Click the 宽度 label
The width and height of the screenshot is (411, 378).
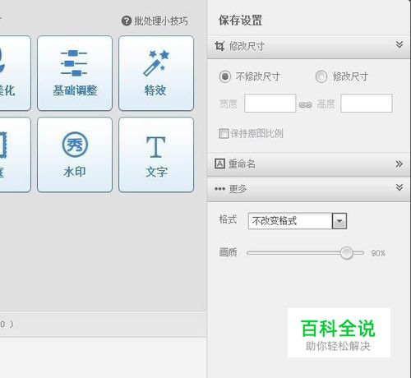pos(229,104)
